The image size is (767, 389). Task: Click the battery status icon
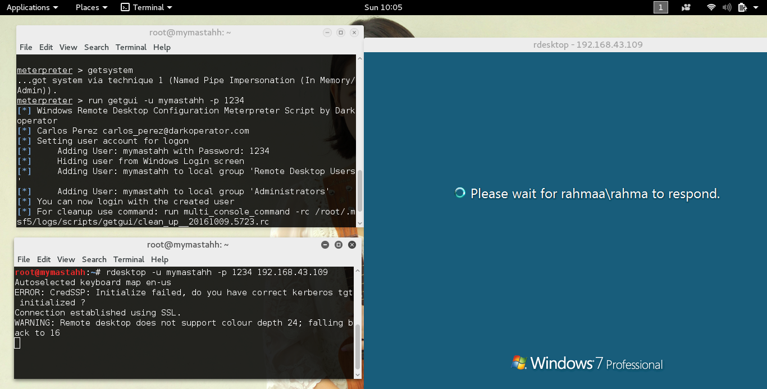coord(742,7)
